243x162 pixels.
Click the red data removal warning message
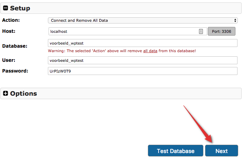click(x=122, y=51)
